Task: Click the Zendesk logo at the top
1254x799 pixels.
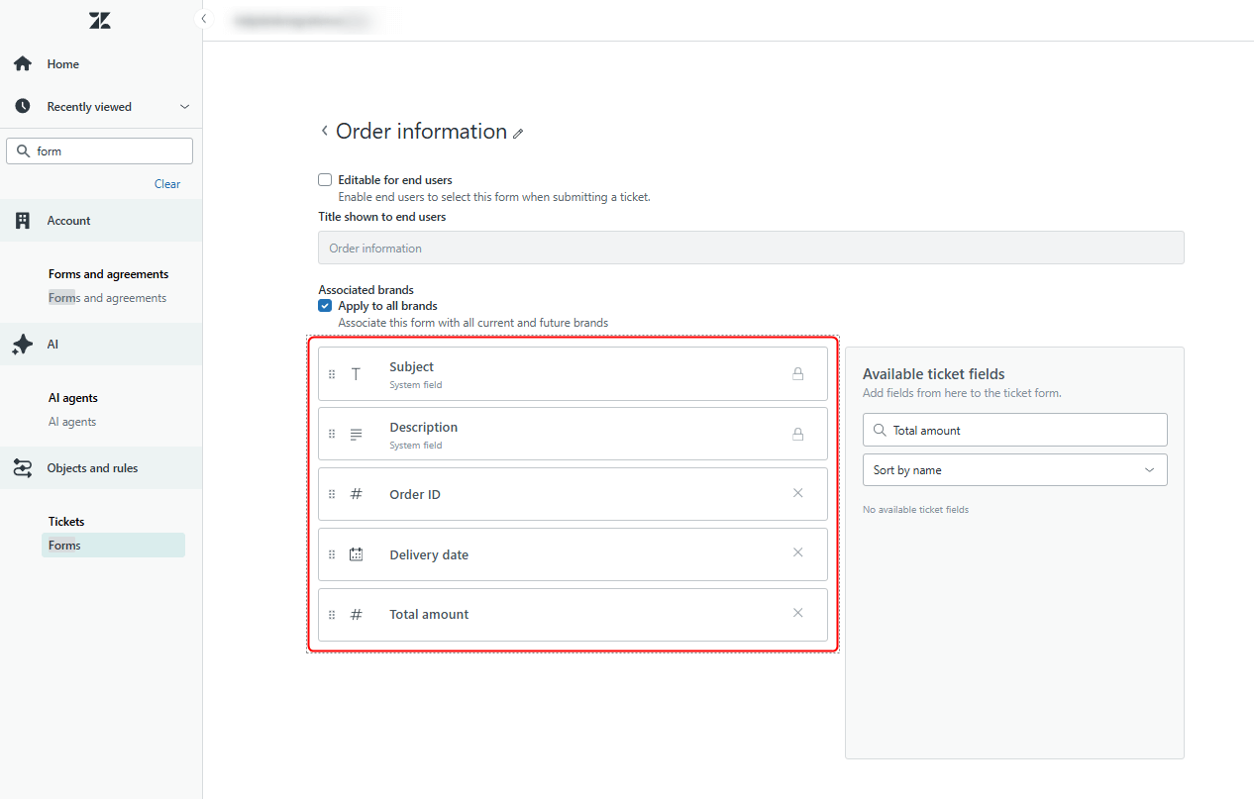Action: click(x=99, y=20)
